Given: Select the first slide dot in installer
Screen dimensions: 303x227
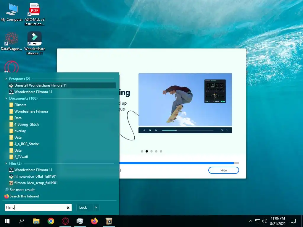Looking at the screenshot, I should tap(142, 151).
